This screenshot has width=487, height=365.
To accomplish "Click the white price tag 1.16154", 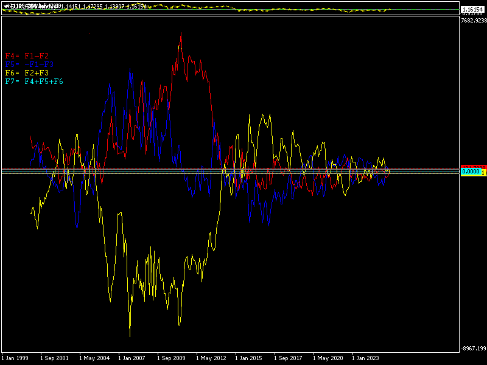I will 473,10.
